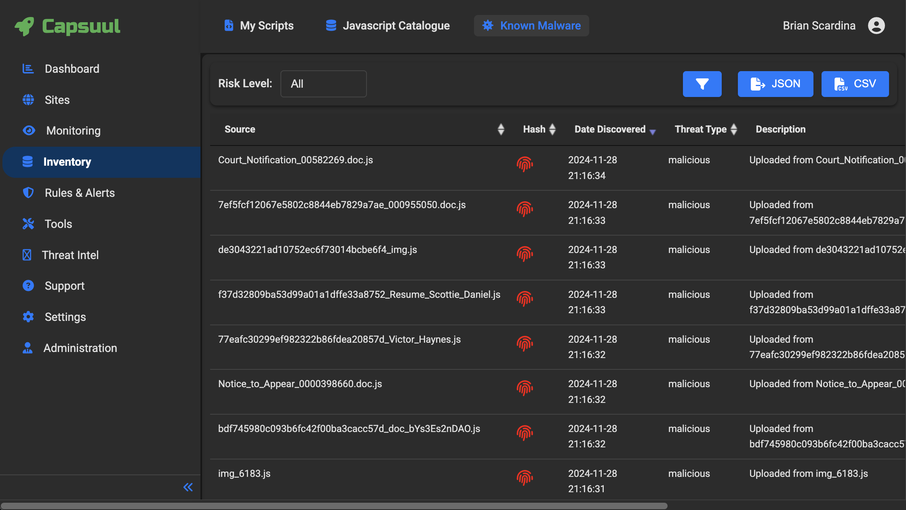The width and height of the screenshot is (906, 510).
Task: Open Monitoring via the eye icon
Action: coord(28,131)
